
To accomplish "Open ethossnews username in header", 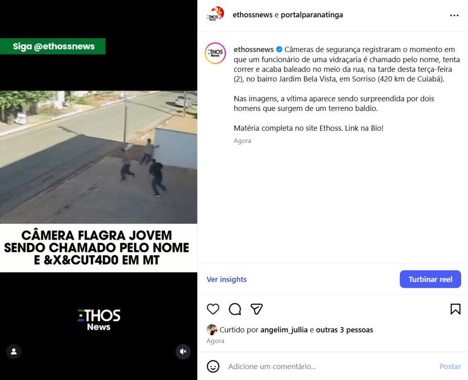I will pos(252,15).
